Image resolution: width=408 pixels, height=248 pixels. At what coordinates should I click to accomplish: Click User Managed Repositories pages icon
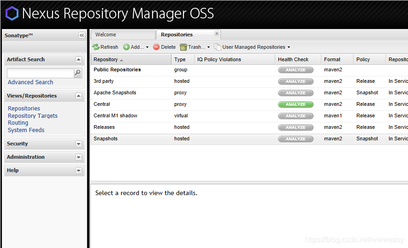(217, 47)
